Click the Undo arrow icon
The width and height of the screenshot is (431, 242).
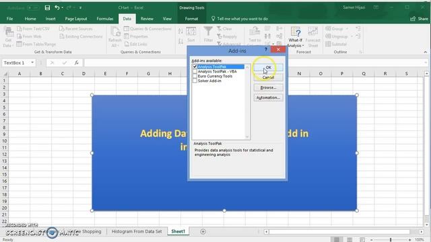click(57, 7)
